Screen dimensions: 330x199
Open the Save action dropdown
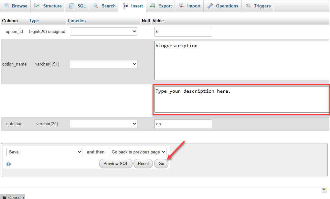(44, 152)
